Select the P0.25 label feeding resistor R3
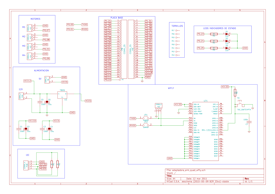Viewport: 275px width, 194px height. coord(201,34)
